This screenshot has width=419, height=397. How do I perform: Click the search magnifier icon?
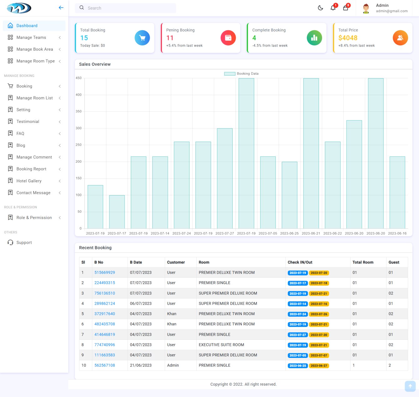[x=81, y=8]
